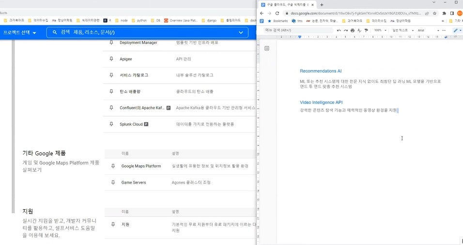Open the 서비스 카탈로그 link
Viewport: 463px width, 245px height.
point(134,75)
